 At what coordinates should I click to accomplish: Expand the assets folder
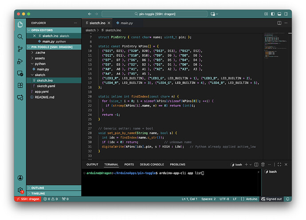[54, 58]
